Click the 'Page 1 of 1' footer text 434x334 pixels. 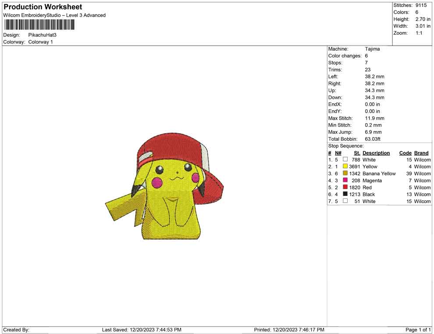[418, 330]
